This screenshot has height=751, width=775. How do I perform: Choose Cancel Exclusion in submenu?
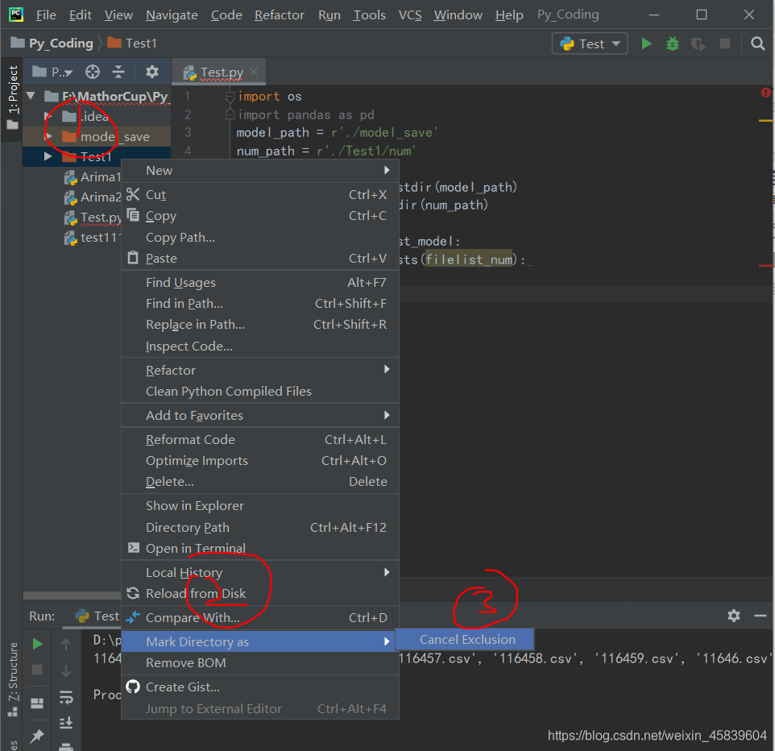pyautogui.click(x=465, y=639)
